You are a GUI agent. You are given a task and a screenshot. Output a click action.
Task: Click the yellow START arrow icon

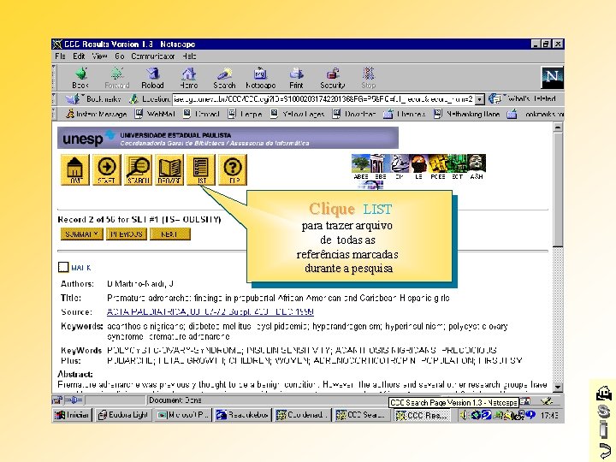pyautogui.click(x=106, y=169)
